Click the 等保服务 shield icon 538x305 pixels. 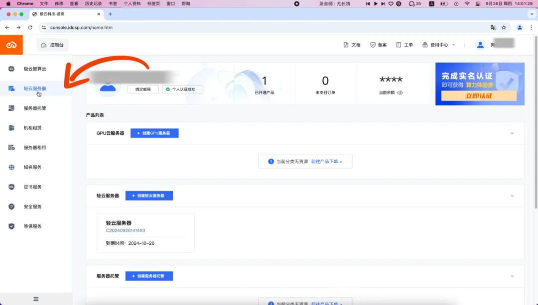pyautogui.click(x=11, y=226)
